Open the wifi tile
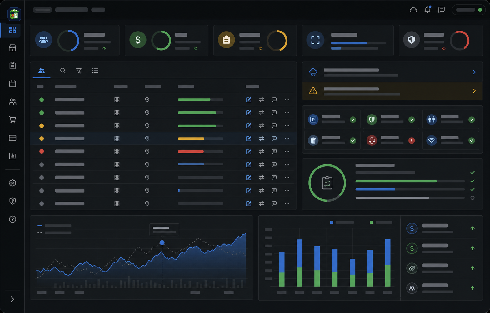 point(451,140)
